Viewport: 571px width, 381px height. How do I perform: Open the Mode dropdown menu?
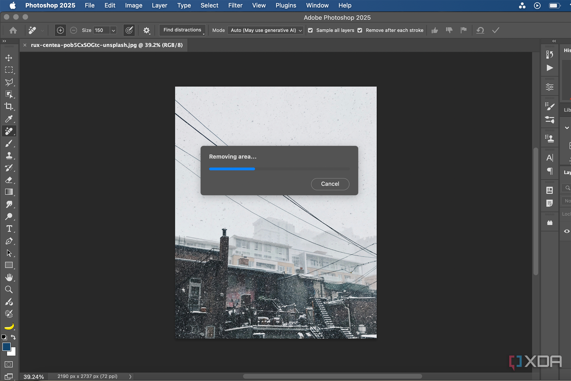tap(266, 30)
